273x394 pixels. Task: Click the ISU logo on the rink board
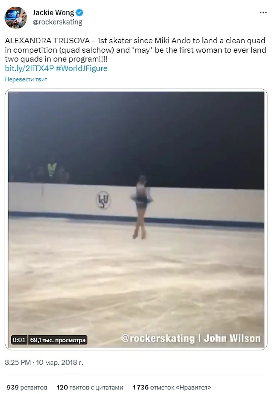(x=103, y=200)
